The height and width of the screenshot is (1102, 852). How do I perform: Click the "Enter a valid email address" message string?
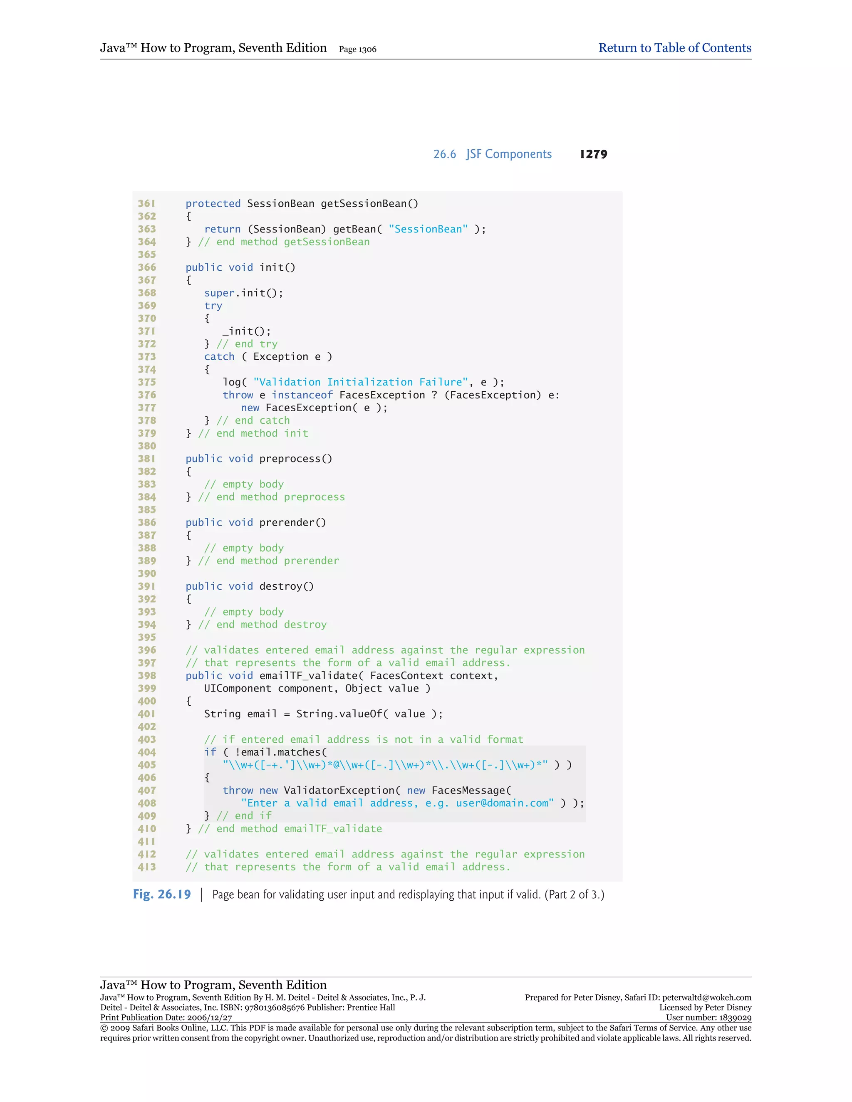397,803
